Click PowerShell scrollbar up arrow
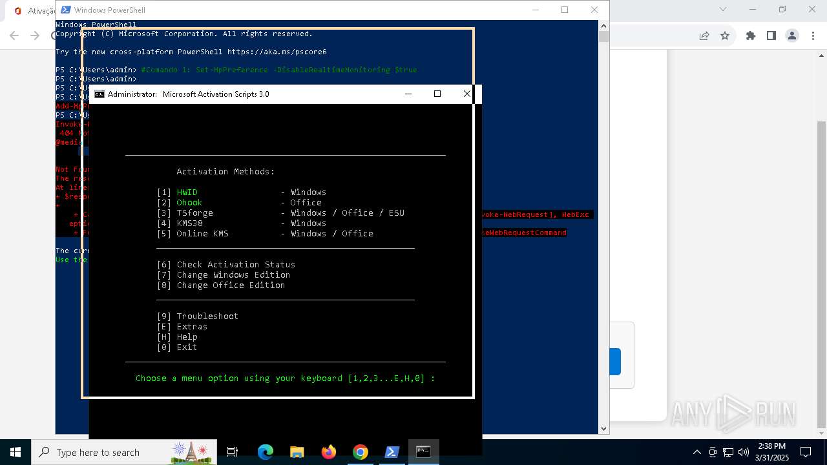827x465 pixels. [604, 26]
